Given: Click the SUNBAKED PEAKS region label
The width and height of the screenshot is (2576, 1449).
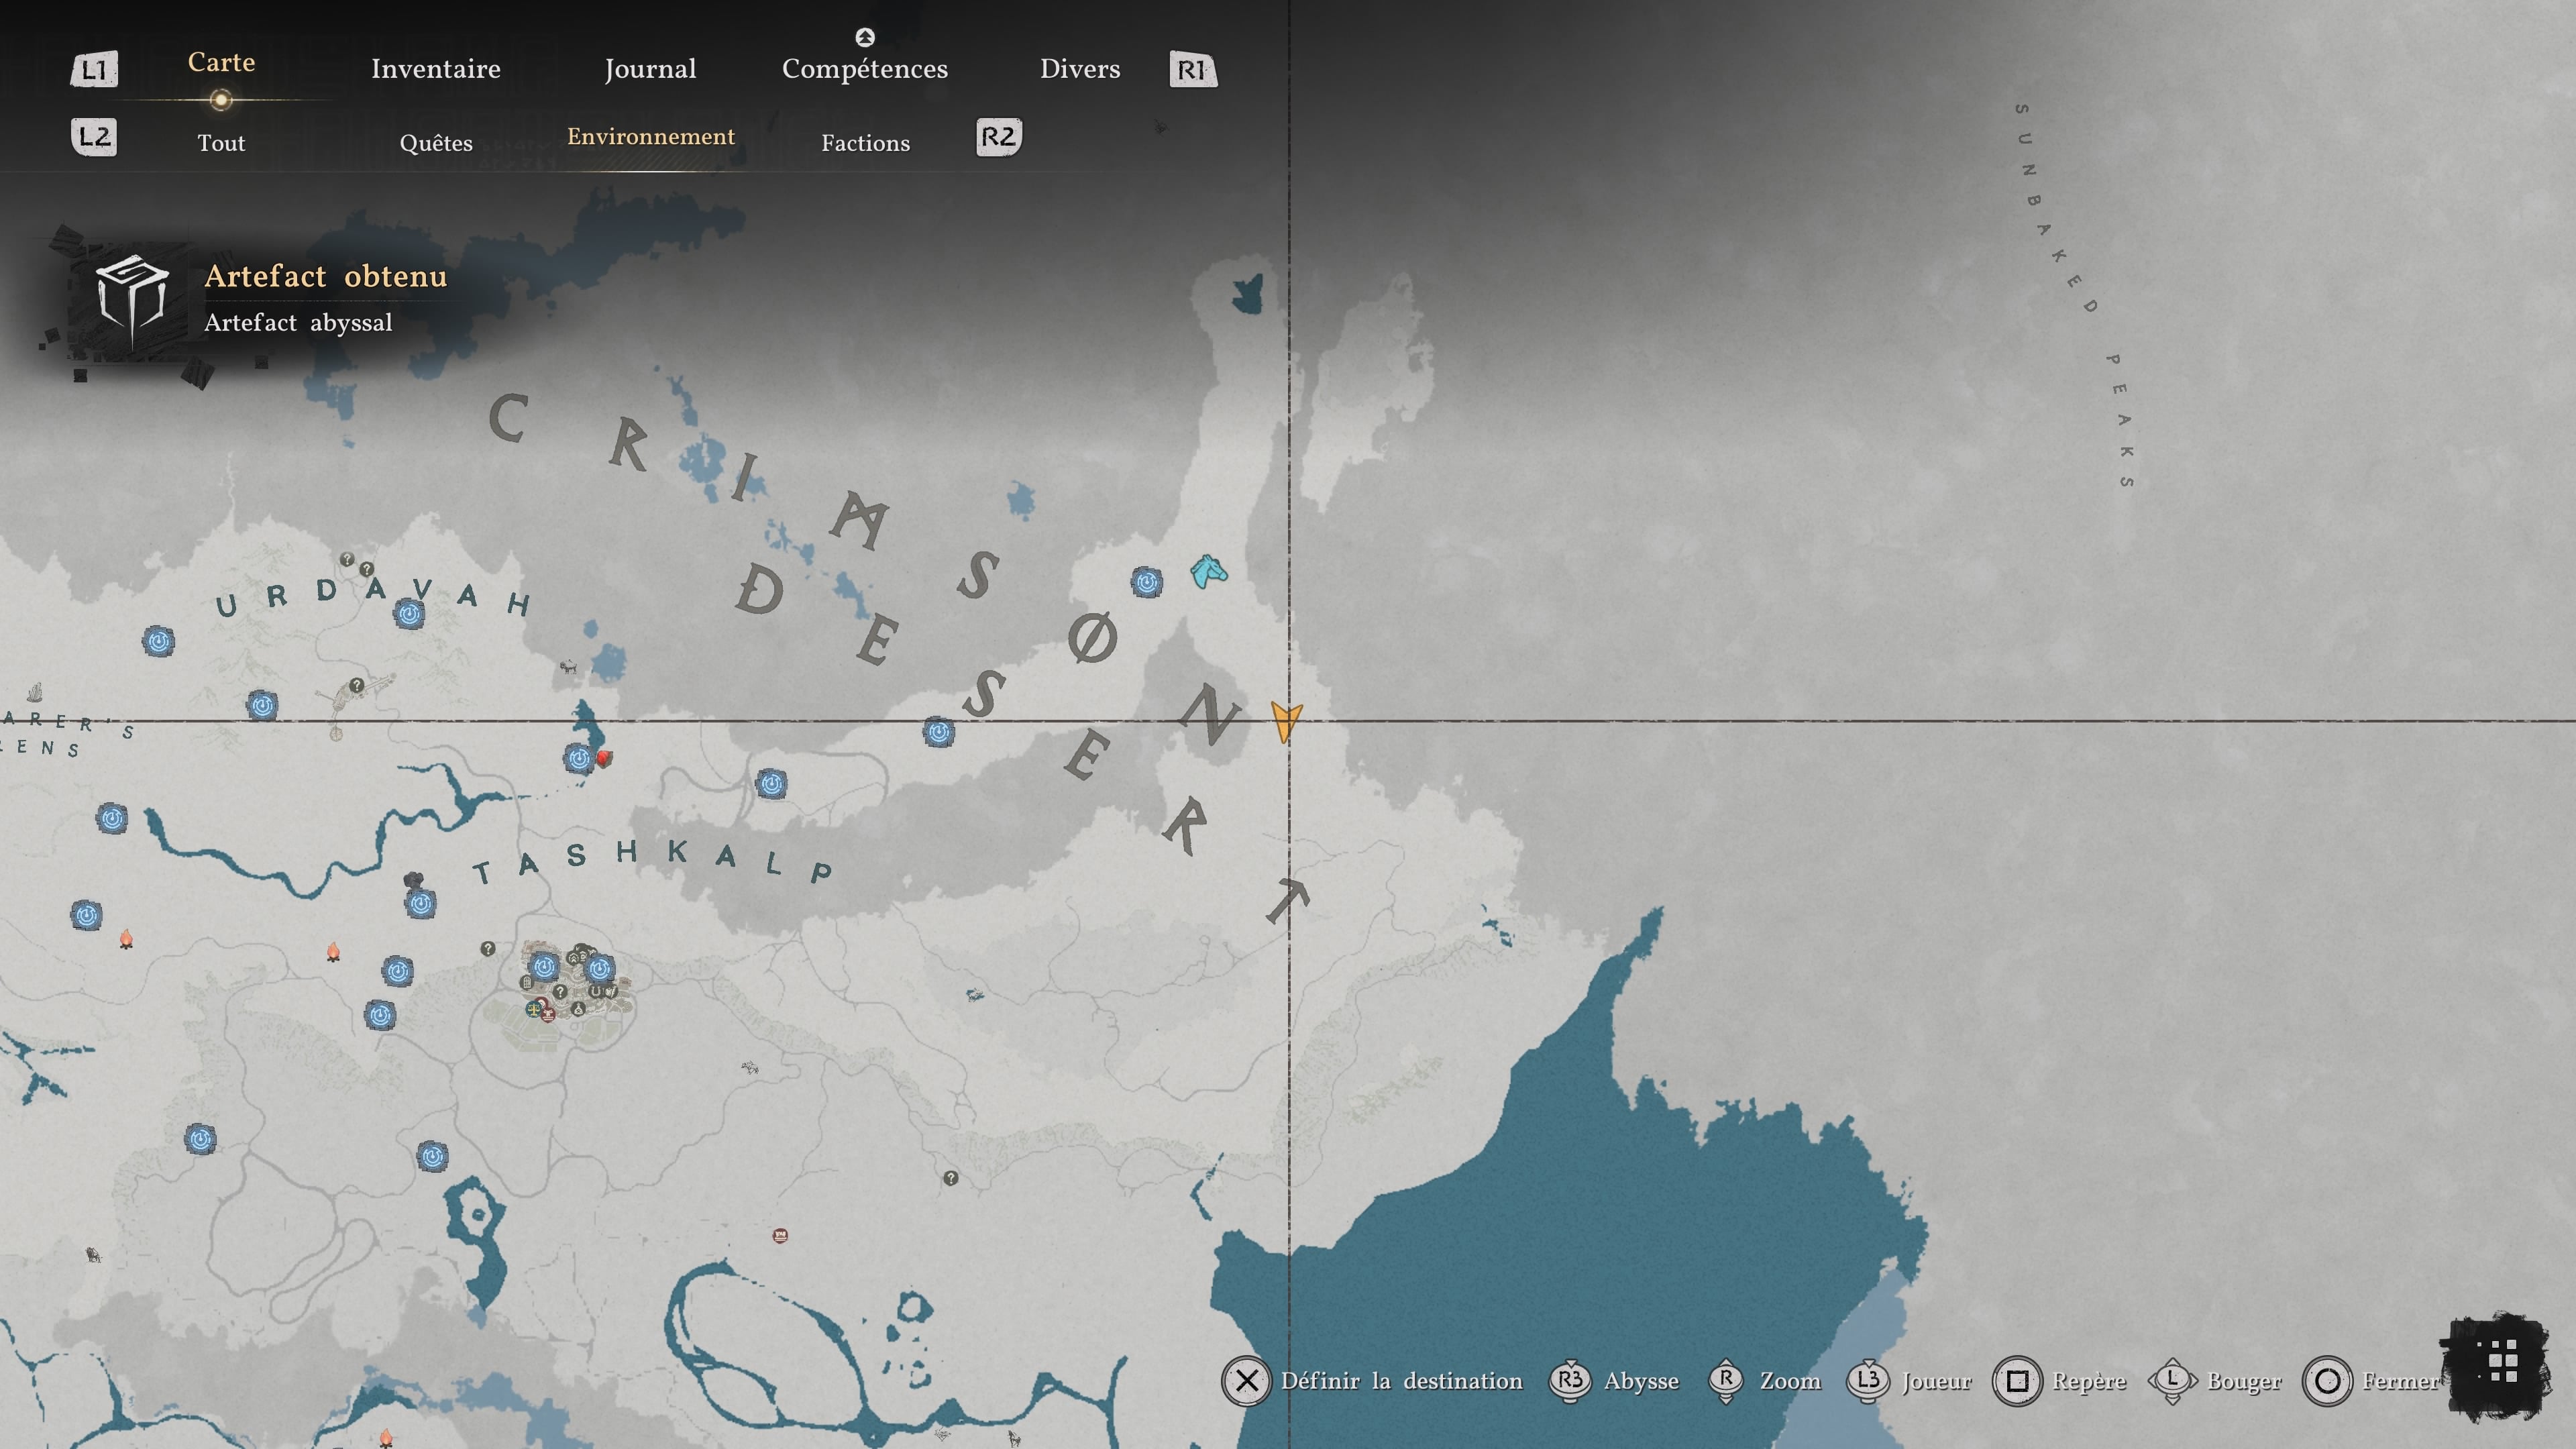Looking at the screenshot, I should [2075, 295].
